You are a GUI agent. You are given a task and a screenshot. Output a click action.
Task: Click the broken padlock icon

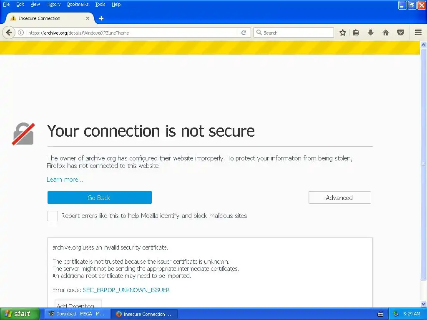23,134
